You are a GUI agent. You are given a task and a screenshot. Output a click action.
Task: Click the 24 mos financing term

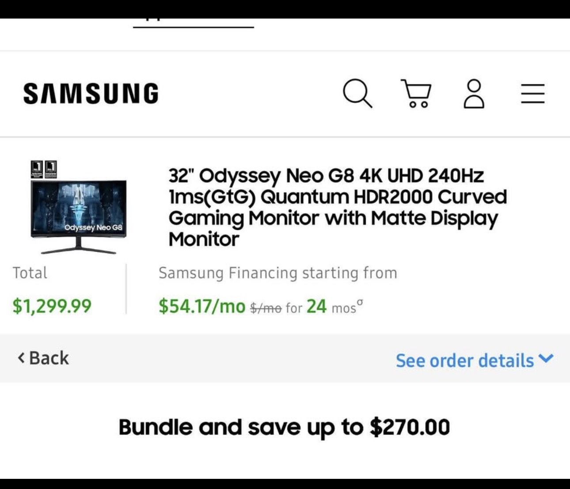(331, 307)
